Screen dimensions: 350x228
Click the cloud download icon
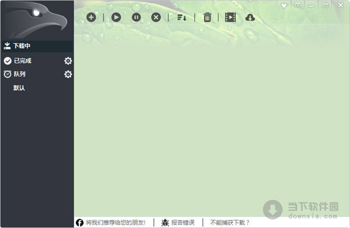click(x=250, y=17)
